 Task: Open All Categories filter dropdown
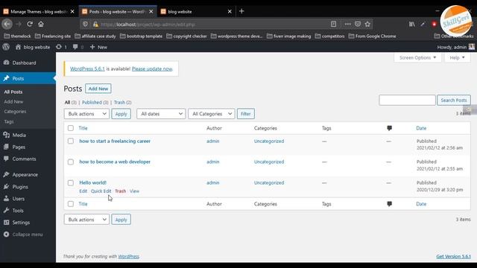(x=212, y=114)
